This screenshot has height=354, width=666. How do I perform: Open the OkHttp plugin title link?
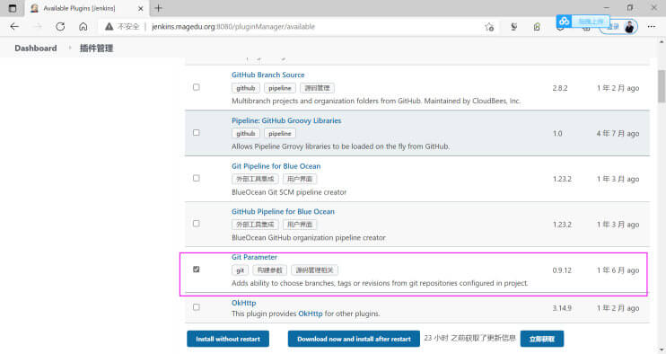244,303
